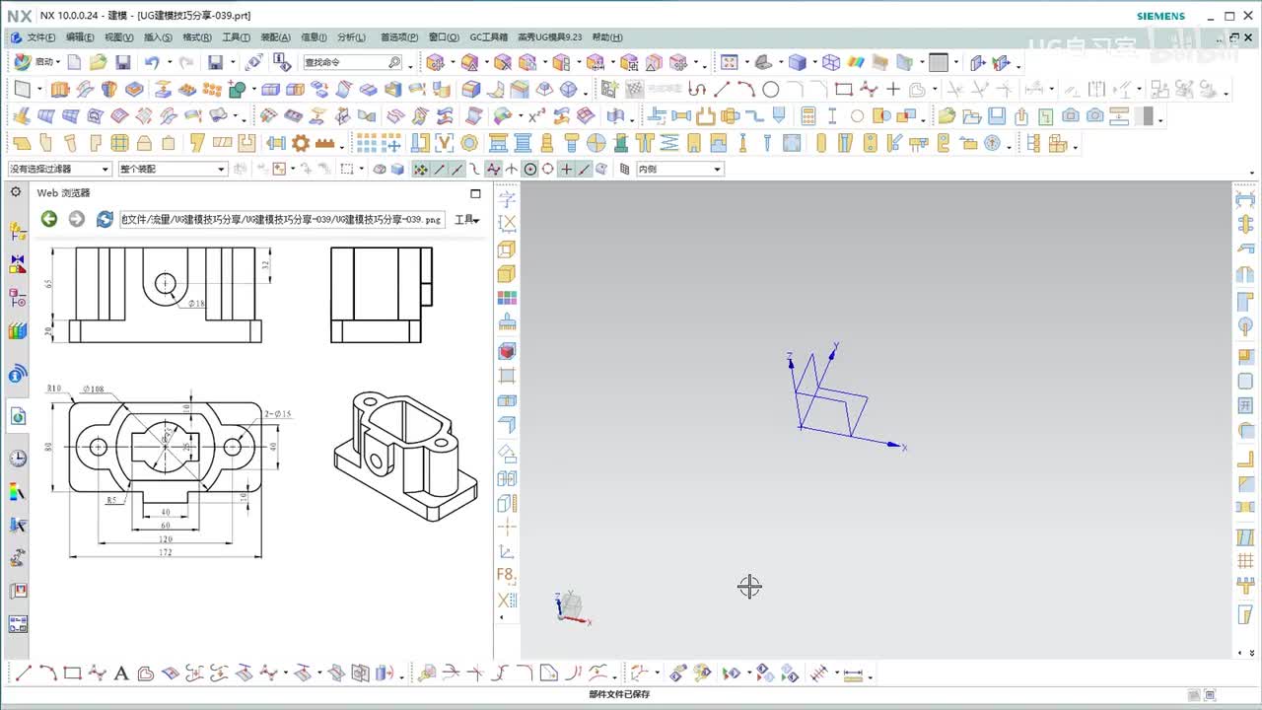
Task: Click the Undo arrow icon
Action: (x=151, y=62)
